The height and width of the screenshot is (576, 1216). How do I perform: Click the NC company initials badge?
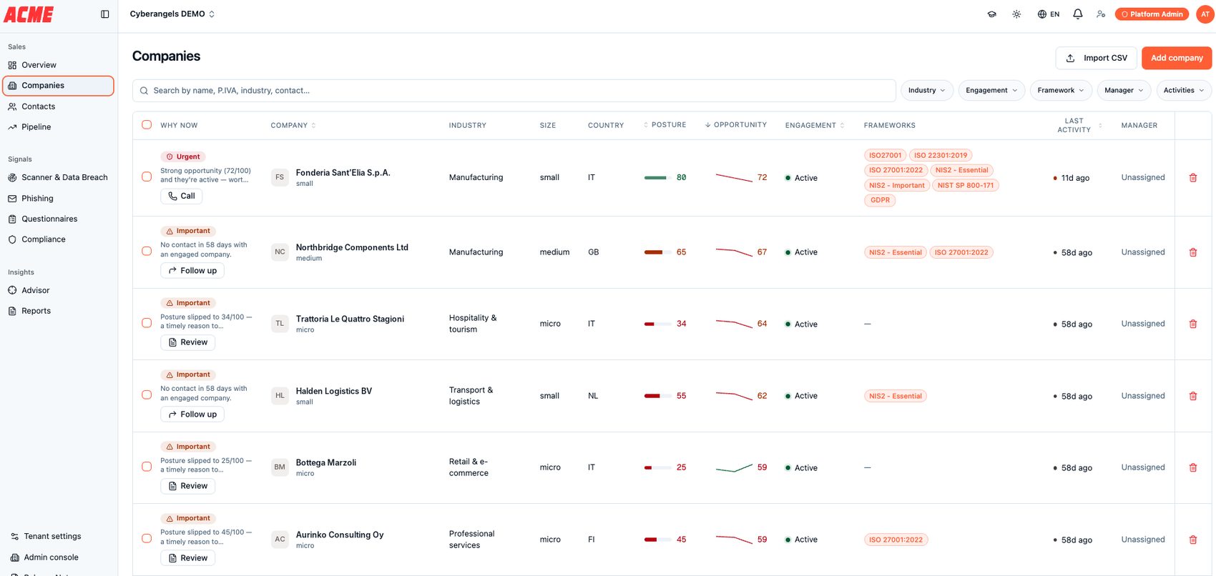tap(280, 252)
